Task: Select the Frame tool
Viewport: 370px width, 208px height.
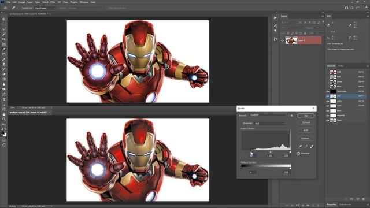Action: coord(4,44)
